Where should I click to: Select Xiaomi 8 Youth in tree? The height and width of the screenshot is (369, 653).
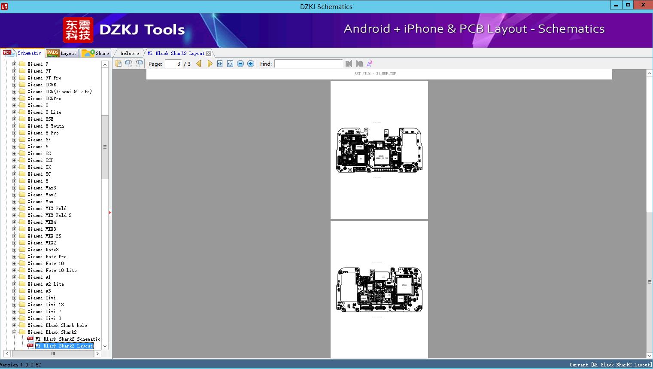point(46,126)
